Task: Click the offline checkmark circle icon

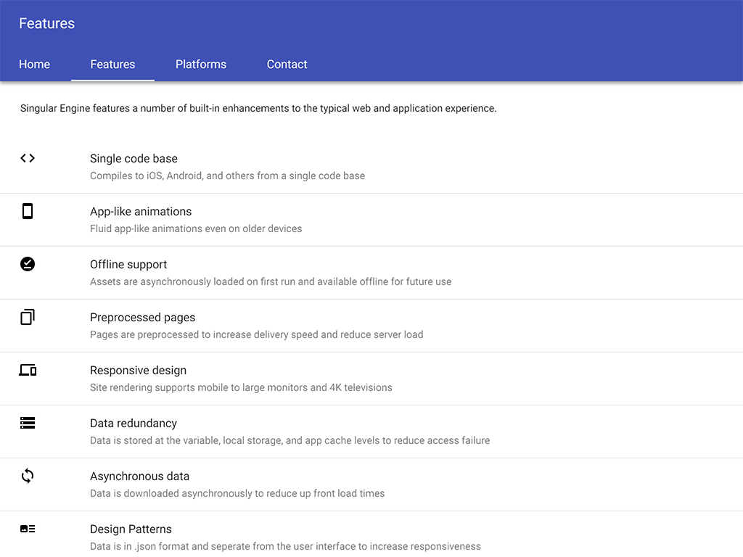Action: pyautogui.click(x=28, y=264)
